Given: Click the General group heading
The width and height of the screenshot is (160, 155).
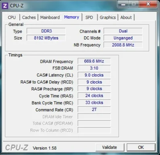Looking at the screenshot, I should click(x=16, y=24).
